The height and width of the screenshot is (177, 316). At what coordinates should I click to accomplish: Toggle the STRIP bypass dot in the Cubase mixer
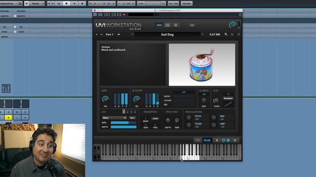[x=15, y=32]
